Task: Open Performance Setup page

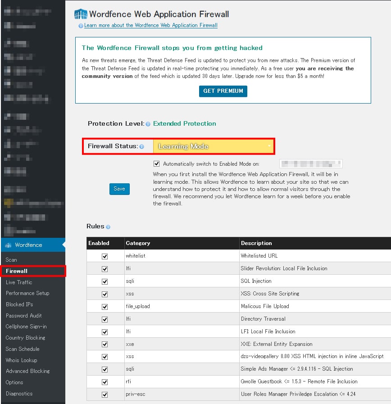Action: pyautogui.click(x=27, y=293)
